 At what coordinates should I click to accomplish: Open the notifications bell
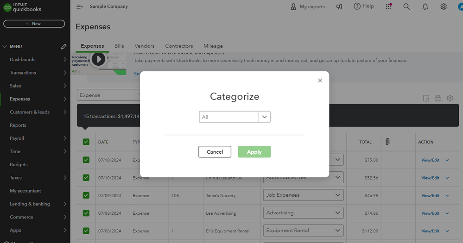[425, 6]
